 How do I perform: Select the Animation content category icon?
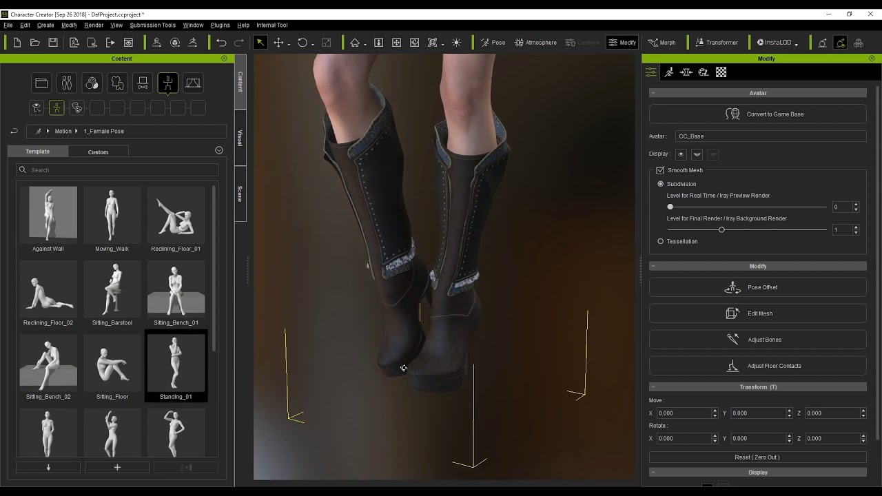pyautogui.click(x=167, y=83)
